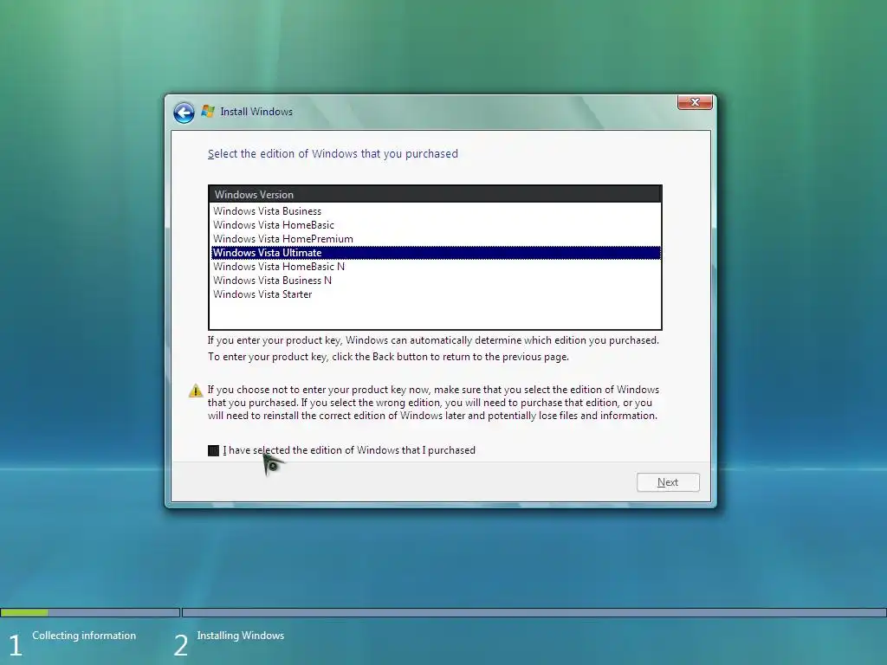887x665 pixels.
Task: Click the 'If you enter your product key' text
Action: pyautogui.click(x=433, y=340)
